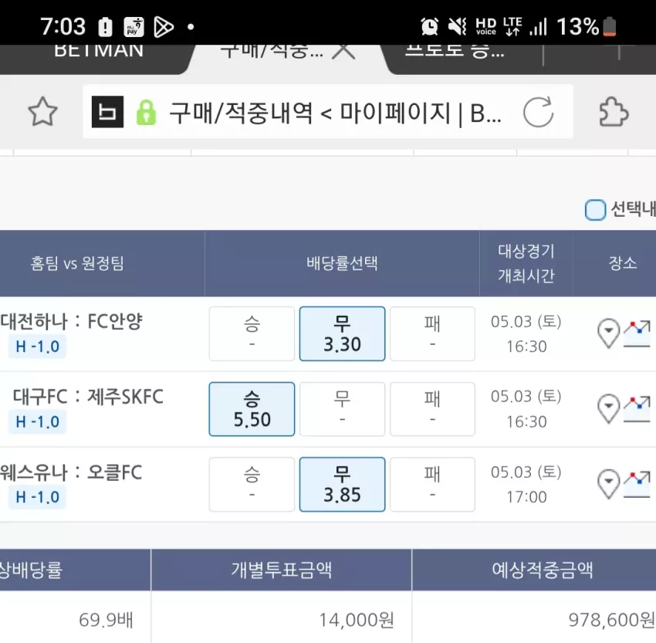Viewport: 656px width, 643px height.
Task: Expand the 웨스유나 venue location pin dropdown
Action: (609, 484)
